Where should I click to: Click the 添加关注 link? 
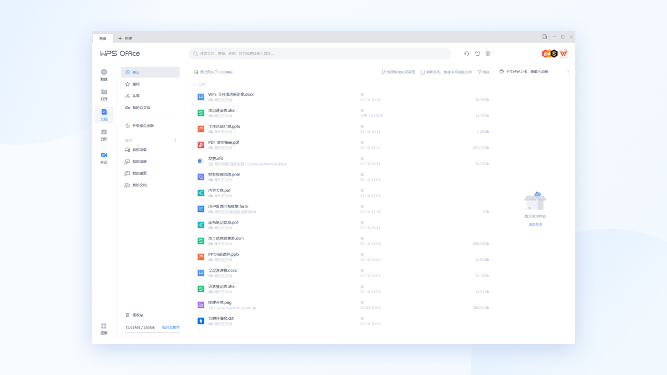pyautogui.click(x=535, y=224)
